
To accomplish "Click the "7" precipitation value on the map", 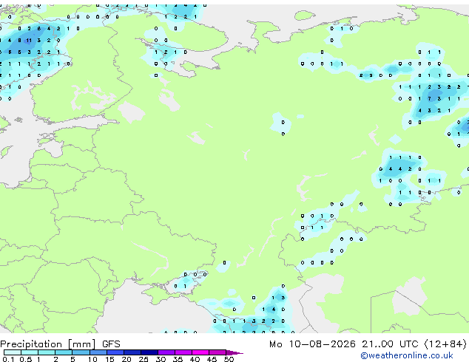I will 429,98.
